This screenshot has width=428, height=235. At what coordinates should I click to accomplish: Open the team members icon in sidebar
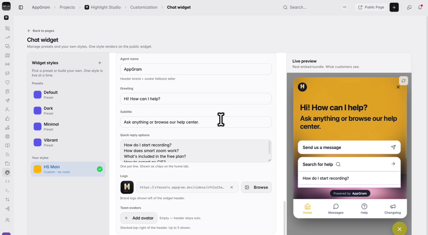7,220
